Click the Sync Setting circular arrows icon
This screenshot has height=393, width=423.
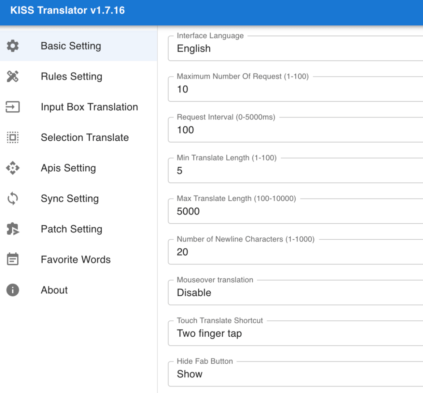click(13, 198)
